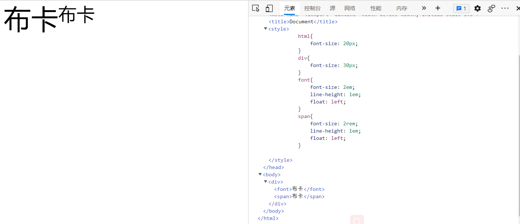This screenshot has width=520, height=224.
Task: Open the 元素 tab
Action: (x=290, y=8)
